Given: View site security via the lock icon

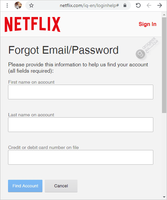Looking at the screenshot, I should point(125,5).
